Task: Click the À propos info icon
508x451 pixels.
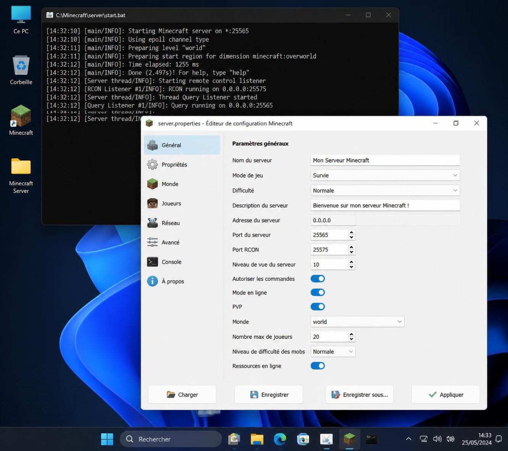Action: click(152, 281)
